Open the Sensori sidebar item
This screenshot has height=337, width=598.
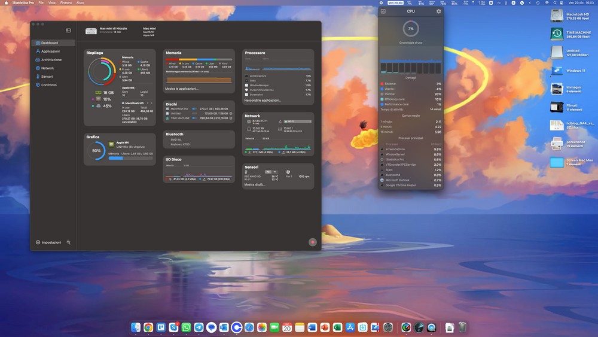[x=47, y=77]
